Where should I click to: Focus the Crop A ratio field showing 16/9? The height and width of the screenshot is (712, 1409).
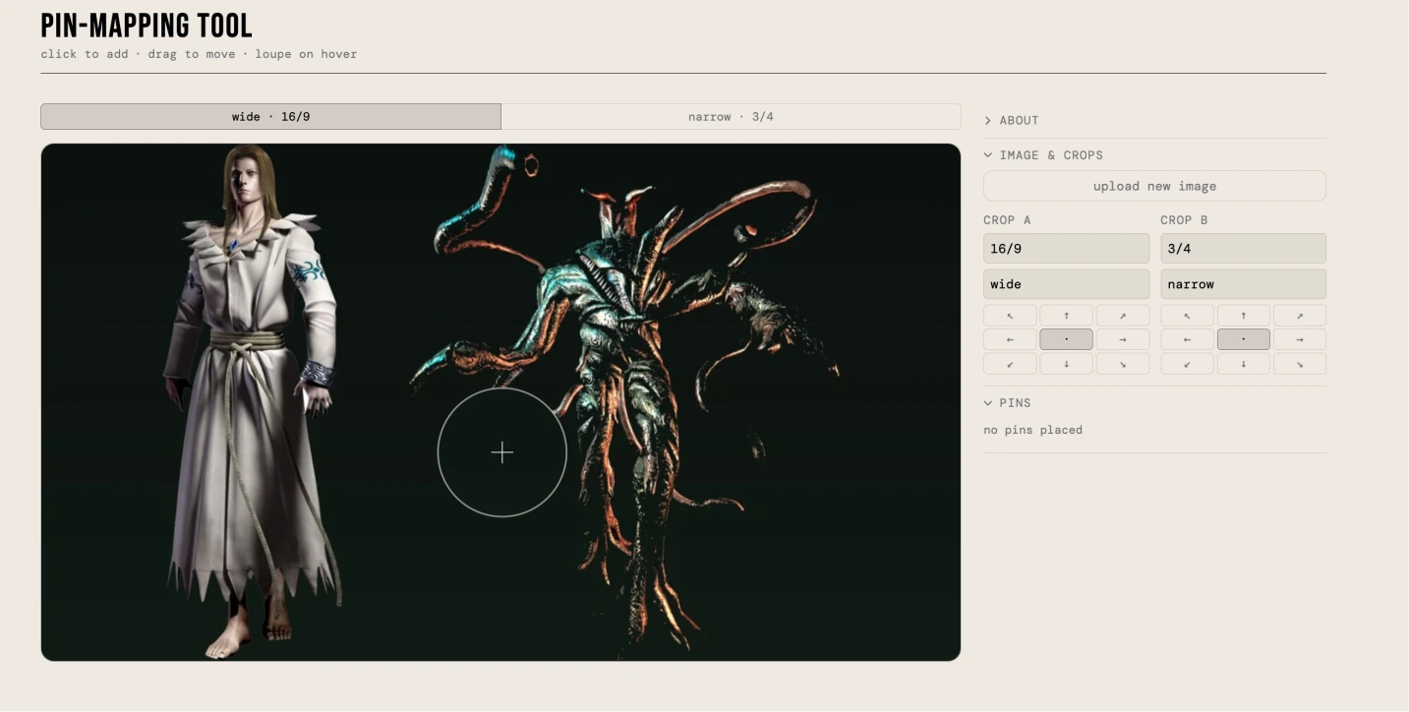click(x=1066, y=249)
